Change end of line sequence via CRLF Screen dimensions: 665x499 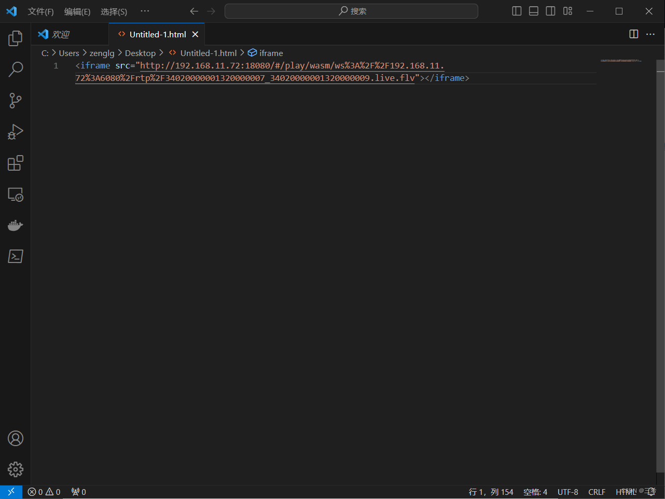pos(597,492)
